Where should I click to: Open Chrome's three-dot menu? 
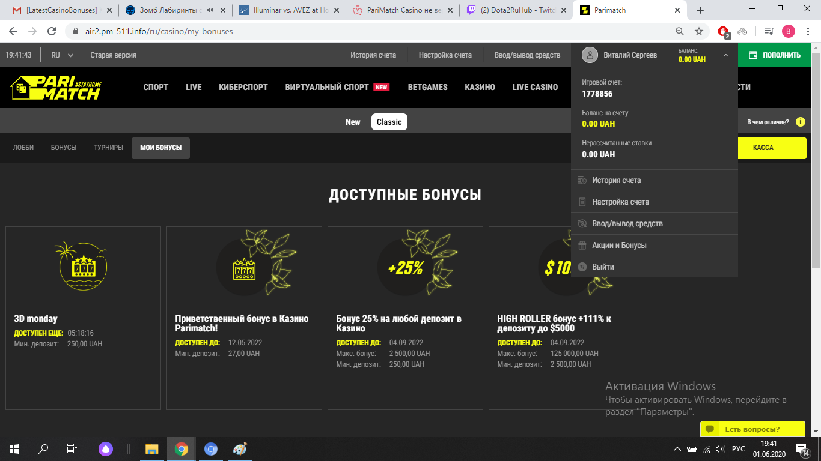pos(807,31)
